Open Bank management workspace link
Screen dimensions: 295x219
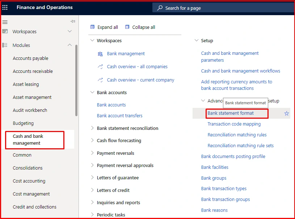point(126,54)
